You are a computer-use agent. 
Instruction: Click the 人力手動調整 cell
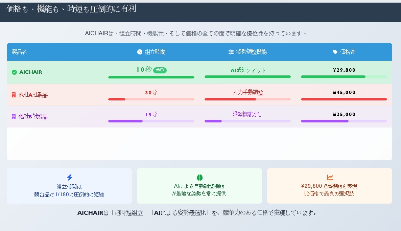pyautogui.click(x=248, y=92)
